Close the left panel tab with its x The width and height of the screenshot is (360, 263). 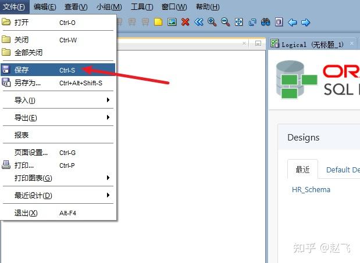tap(244, 44)
